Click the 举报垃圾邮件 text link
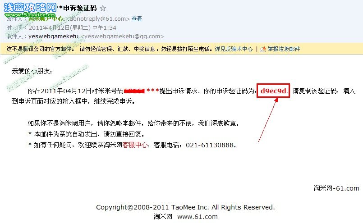 pyautogui.click(x=284, y=49)
